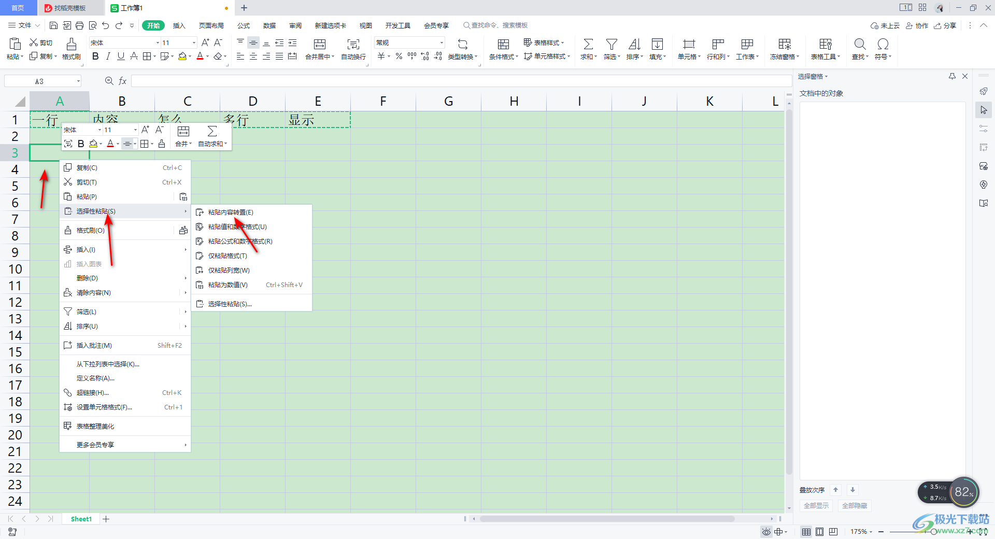Open the Insert (插入) ribbon tab
This screenshot has width=995, height=539.
[x=179, y=25]
